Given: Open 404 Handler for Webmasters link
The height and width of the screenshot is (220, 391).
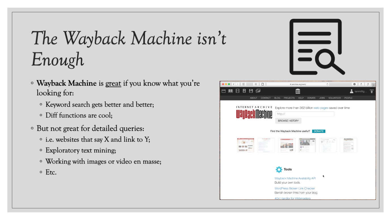Looking at the screenshot, I should click(x=292, y=198).
